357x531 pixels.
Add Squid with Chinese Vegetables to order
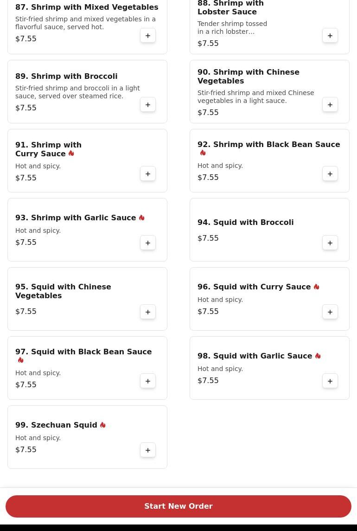tap(148, 312)
